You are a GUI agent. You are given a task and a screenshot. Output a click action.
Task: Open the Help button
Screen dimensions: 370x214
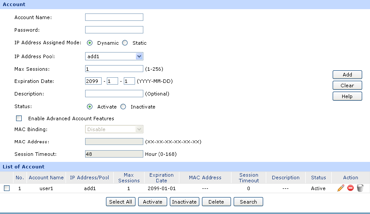click(x=347, y=96)
